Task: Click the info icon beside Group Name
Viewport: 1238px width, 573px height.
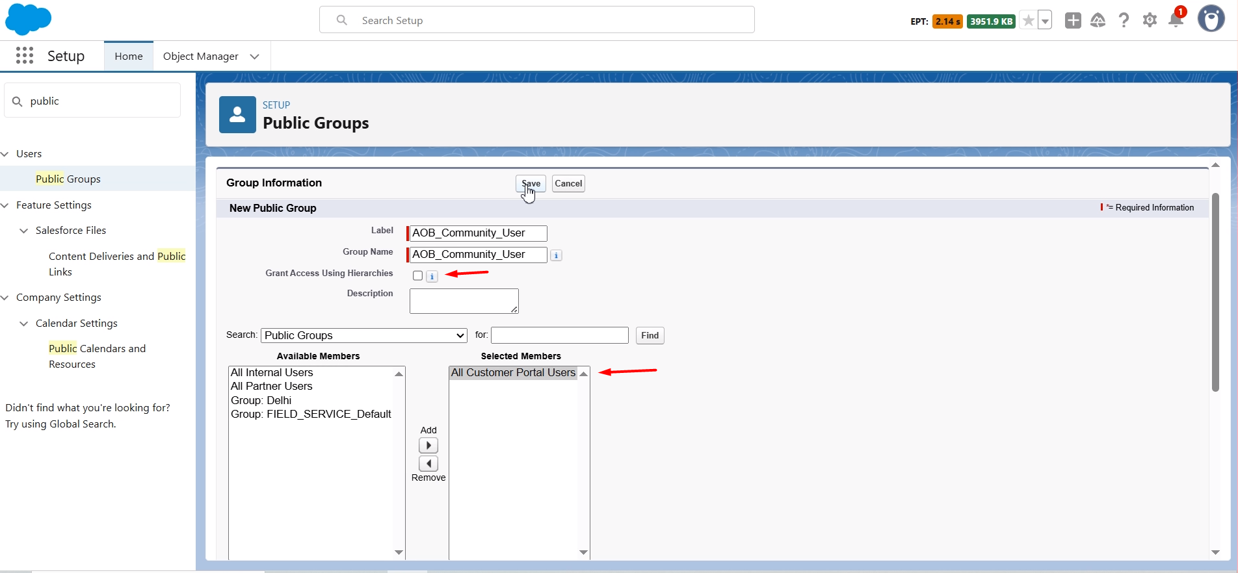Action: coord(557,255)
